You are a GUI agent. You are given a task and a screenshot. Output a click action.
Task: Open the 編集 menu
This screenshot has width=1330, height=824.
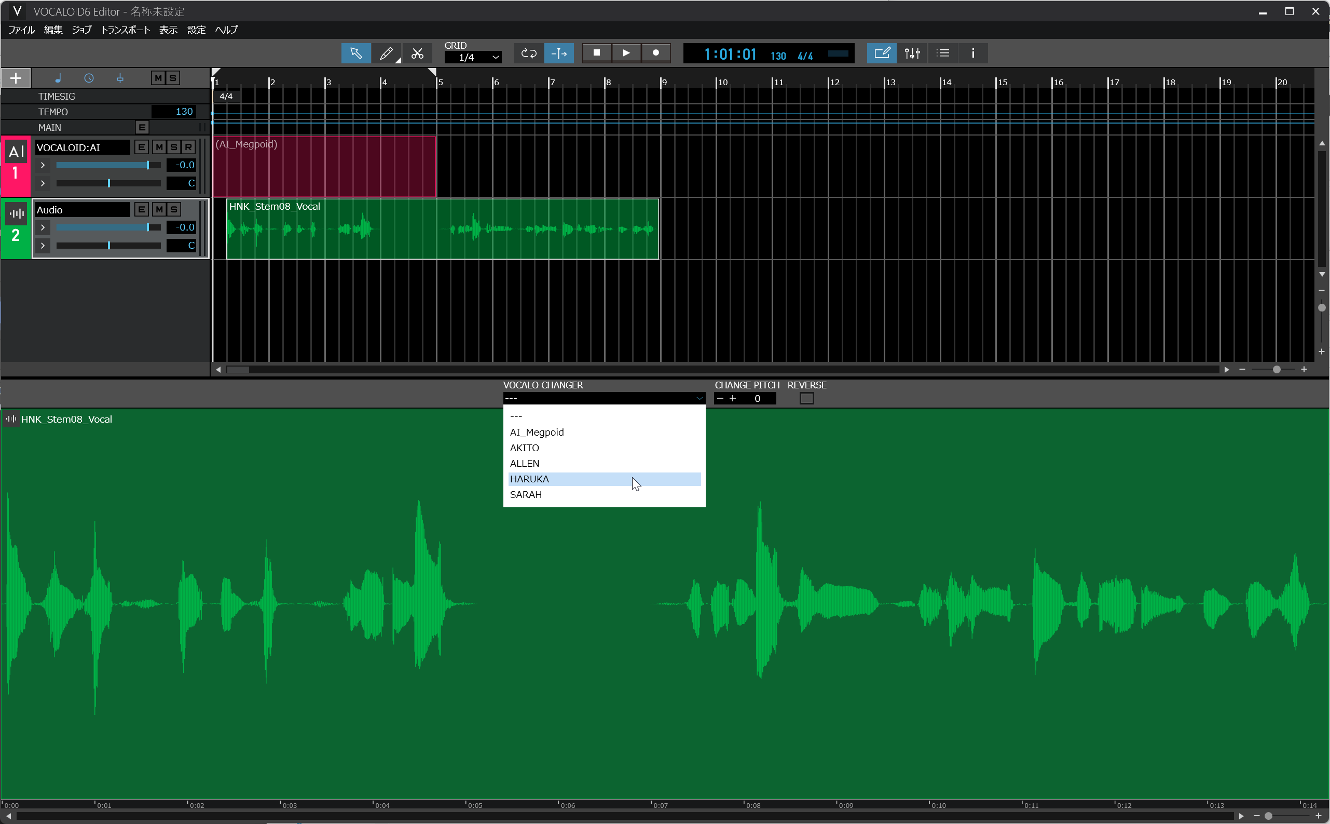(53, 30)
